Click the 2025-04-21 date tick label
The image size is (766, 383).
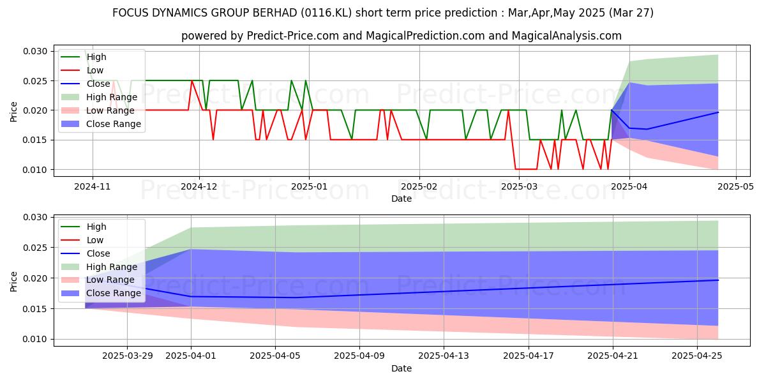tap(613, 356)
